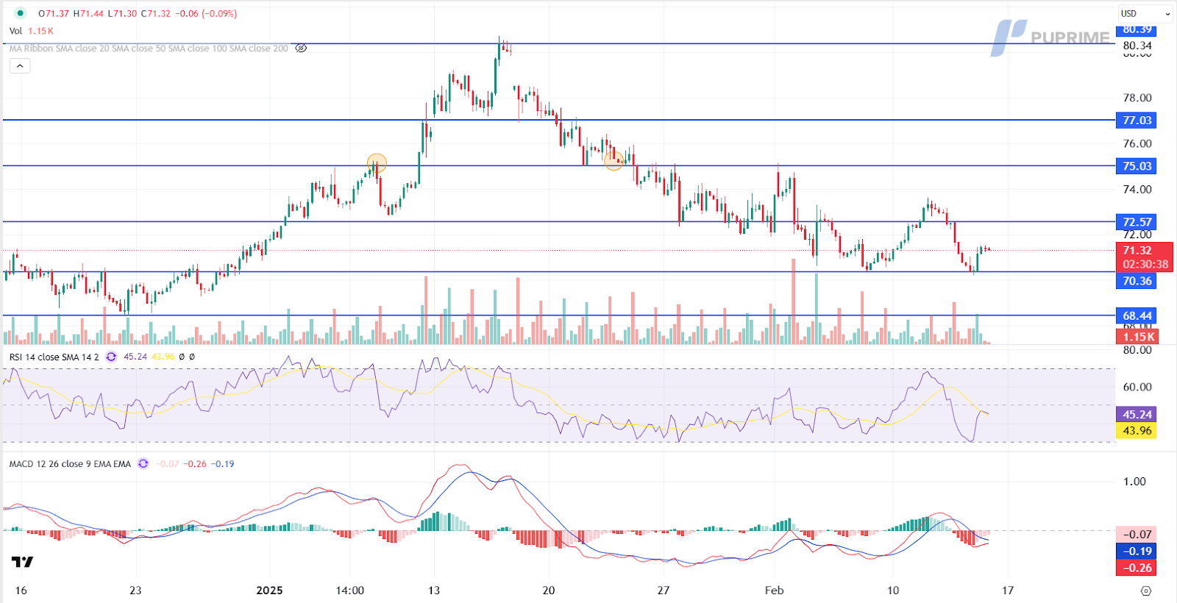The image size is (1177, 603).
Task: Click the MACD 1.00 scale value
Action: click(x=1134, y=482)
